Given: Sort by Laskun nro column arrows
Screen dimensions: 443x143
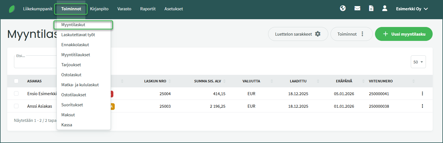Looking at the screenshot, I should point(170,81).
